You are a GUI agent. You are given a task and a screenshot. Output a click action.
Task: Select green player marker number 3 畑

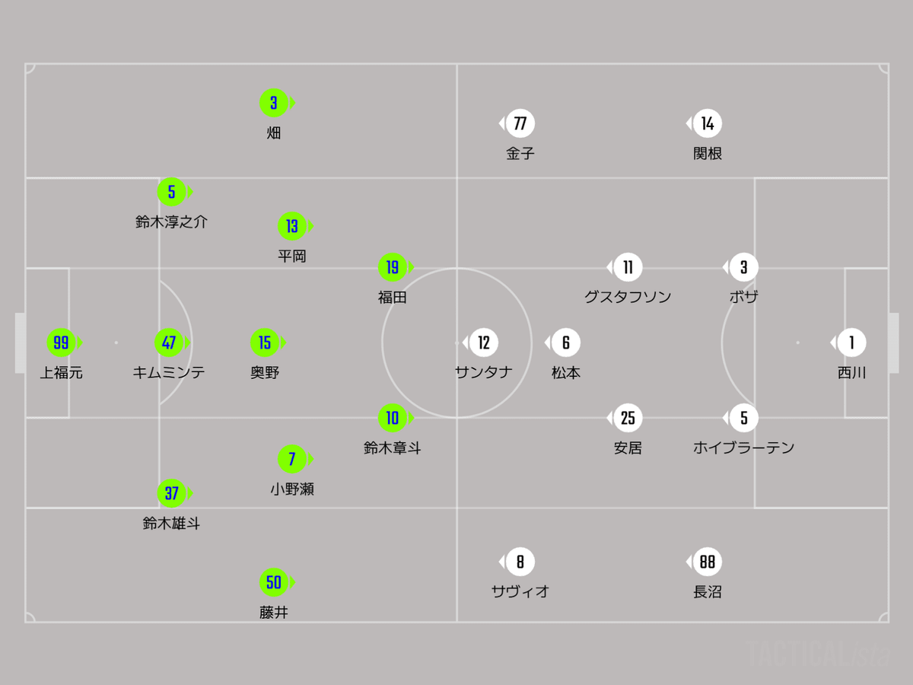tap(275, 103)
